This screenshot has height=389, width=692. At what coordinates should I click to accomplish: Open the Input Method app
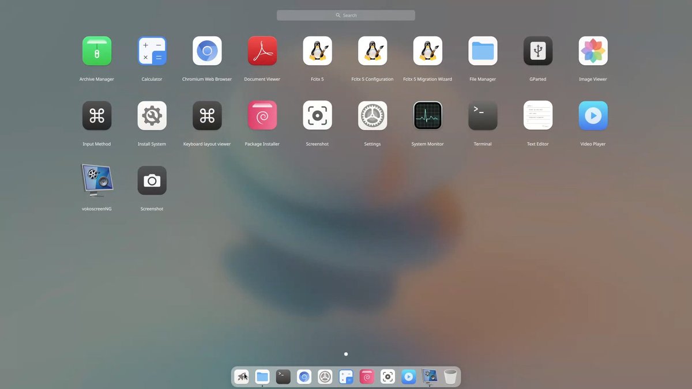pos(97,116)
